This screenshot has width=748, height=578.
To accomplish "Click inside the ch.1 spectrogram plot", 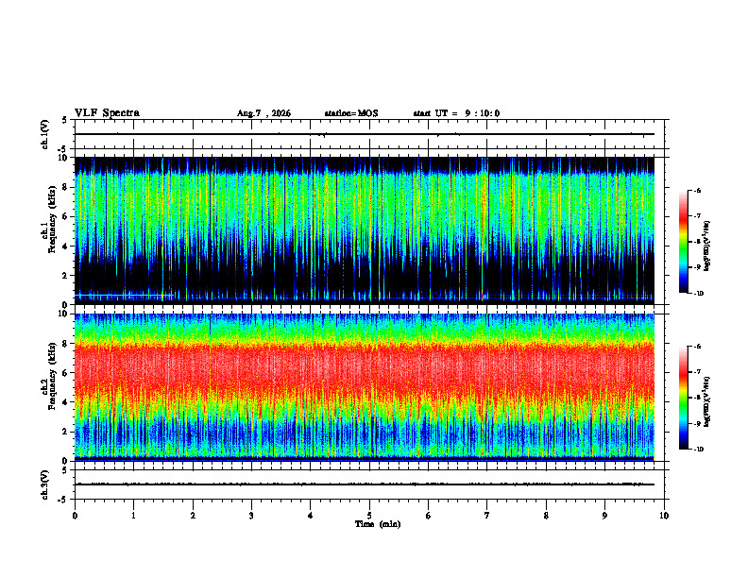I will [x=365, y=230].
